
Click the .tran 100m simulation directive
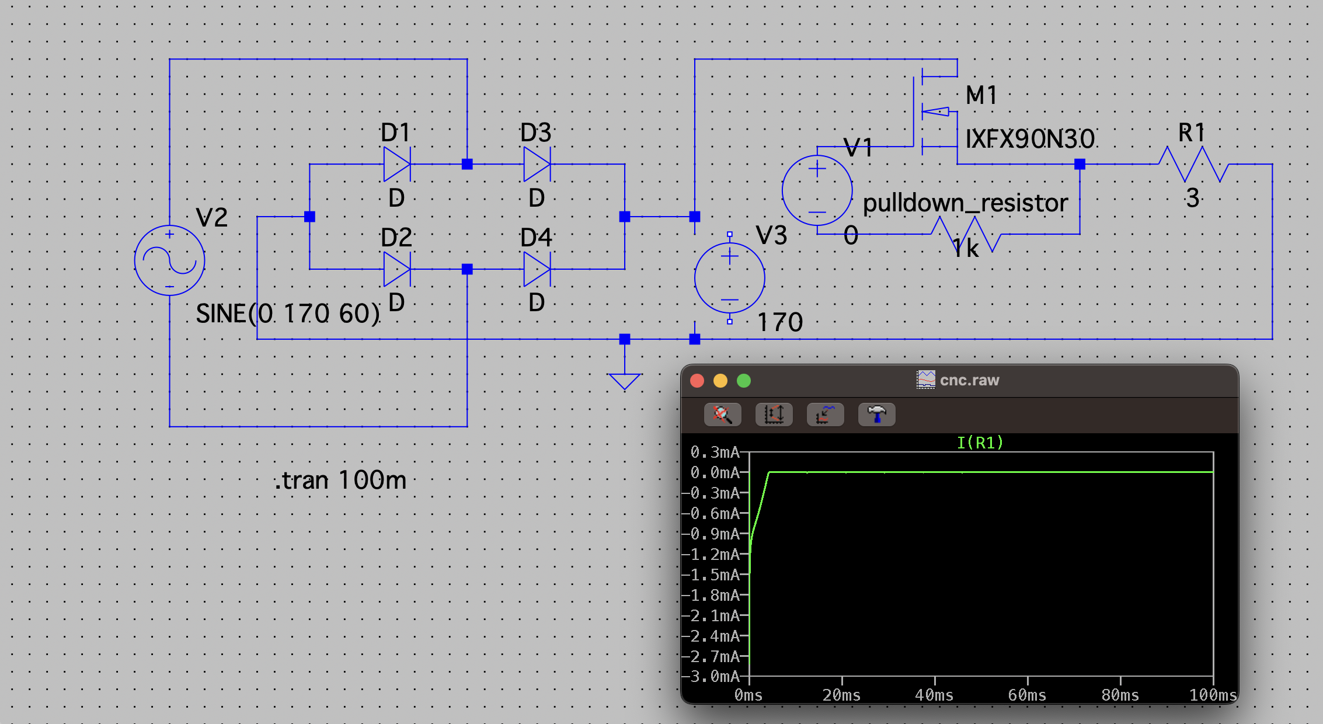pos(340,480)
